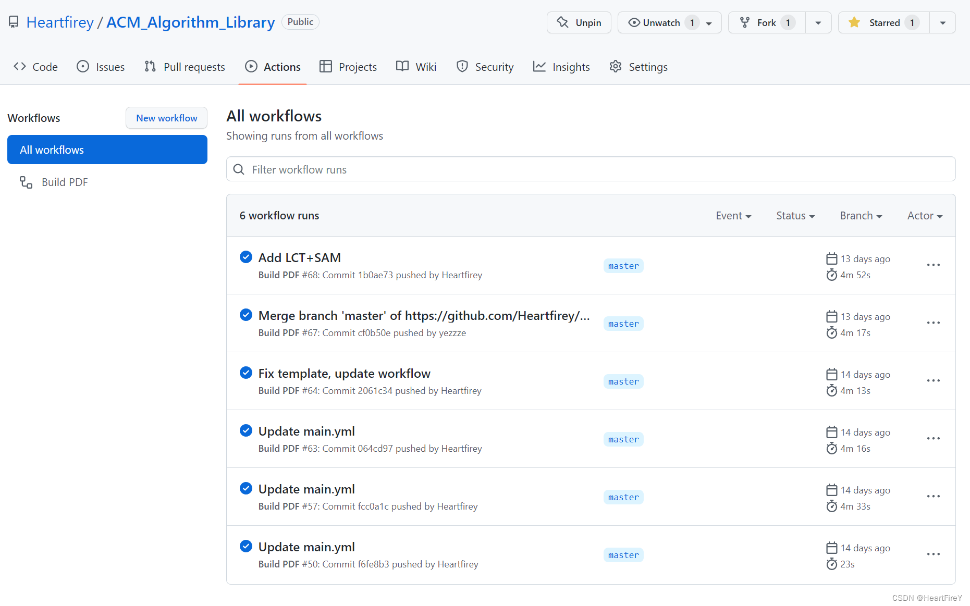Focus the Filter workflow runs field
The image size is (970, 606).
pyautogui.click(x=591, y=169)
